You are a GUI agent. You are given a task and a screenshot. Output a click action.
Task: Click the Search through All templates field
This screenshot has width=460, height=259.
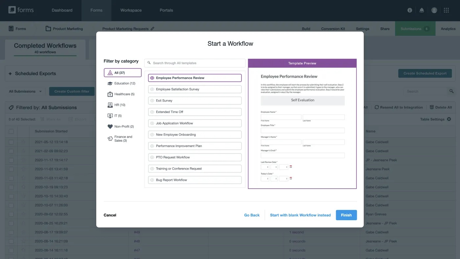195,63
